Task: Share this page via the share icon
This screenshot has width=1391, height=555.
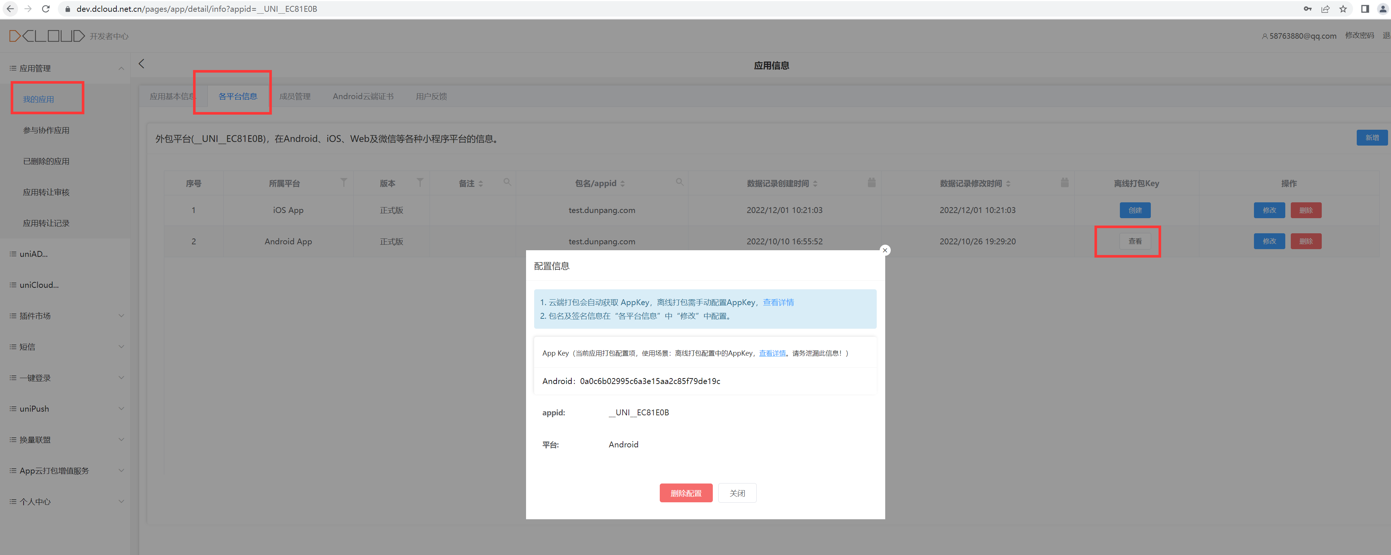Action: click(x=1325, y=8)
